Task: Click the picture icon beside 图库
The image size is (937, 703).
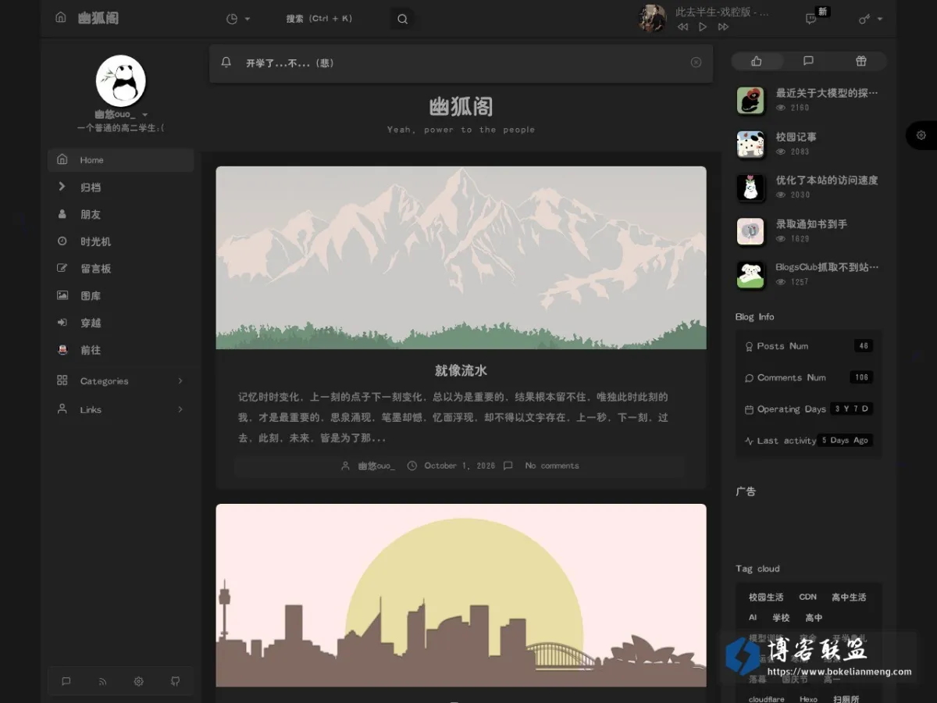Action: [x=62, y=295]
